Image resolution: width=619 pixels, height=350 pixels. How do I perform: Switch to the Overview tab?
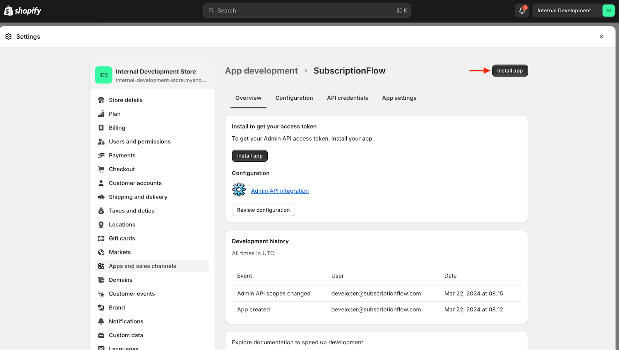248,98
